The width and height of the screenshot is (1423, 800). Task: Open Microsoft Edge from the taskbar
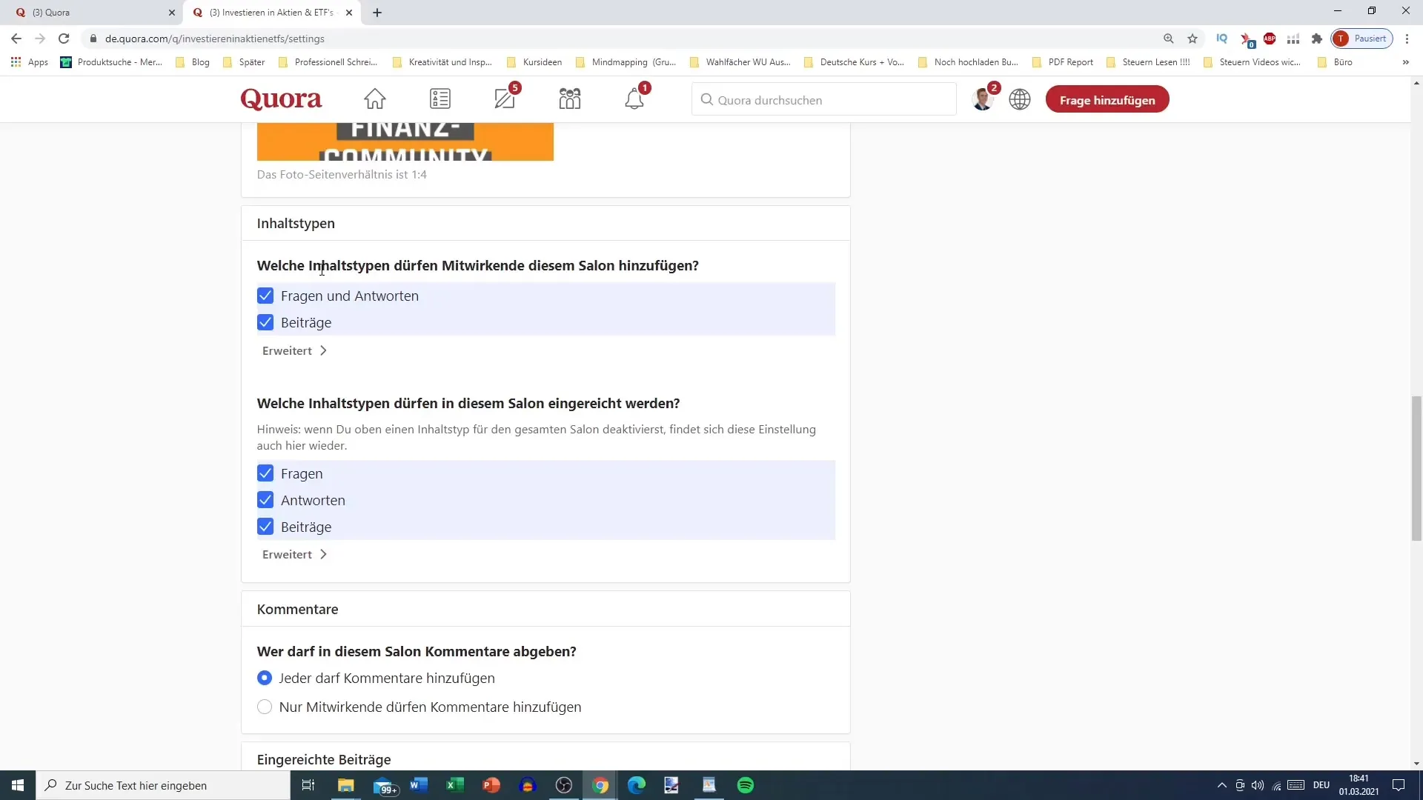point(637,785)
